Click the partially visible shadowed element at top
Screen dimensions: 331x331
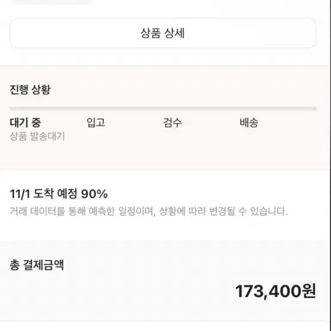click(x=51, y=2)
